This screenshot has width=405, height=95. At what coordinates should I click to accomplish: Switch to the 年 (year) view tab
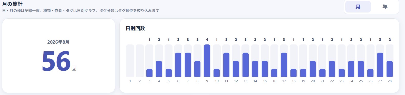click(x=385, y=7)
